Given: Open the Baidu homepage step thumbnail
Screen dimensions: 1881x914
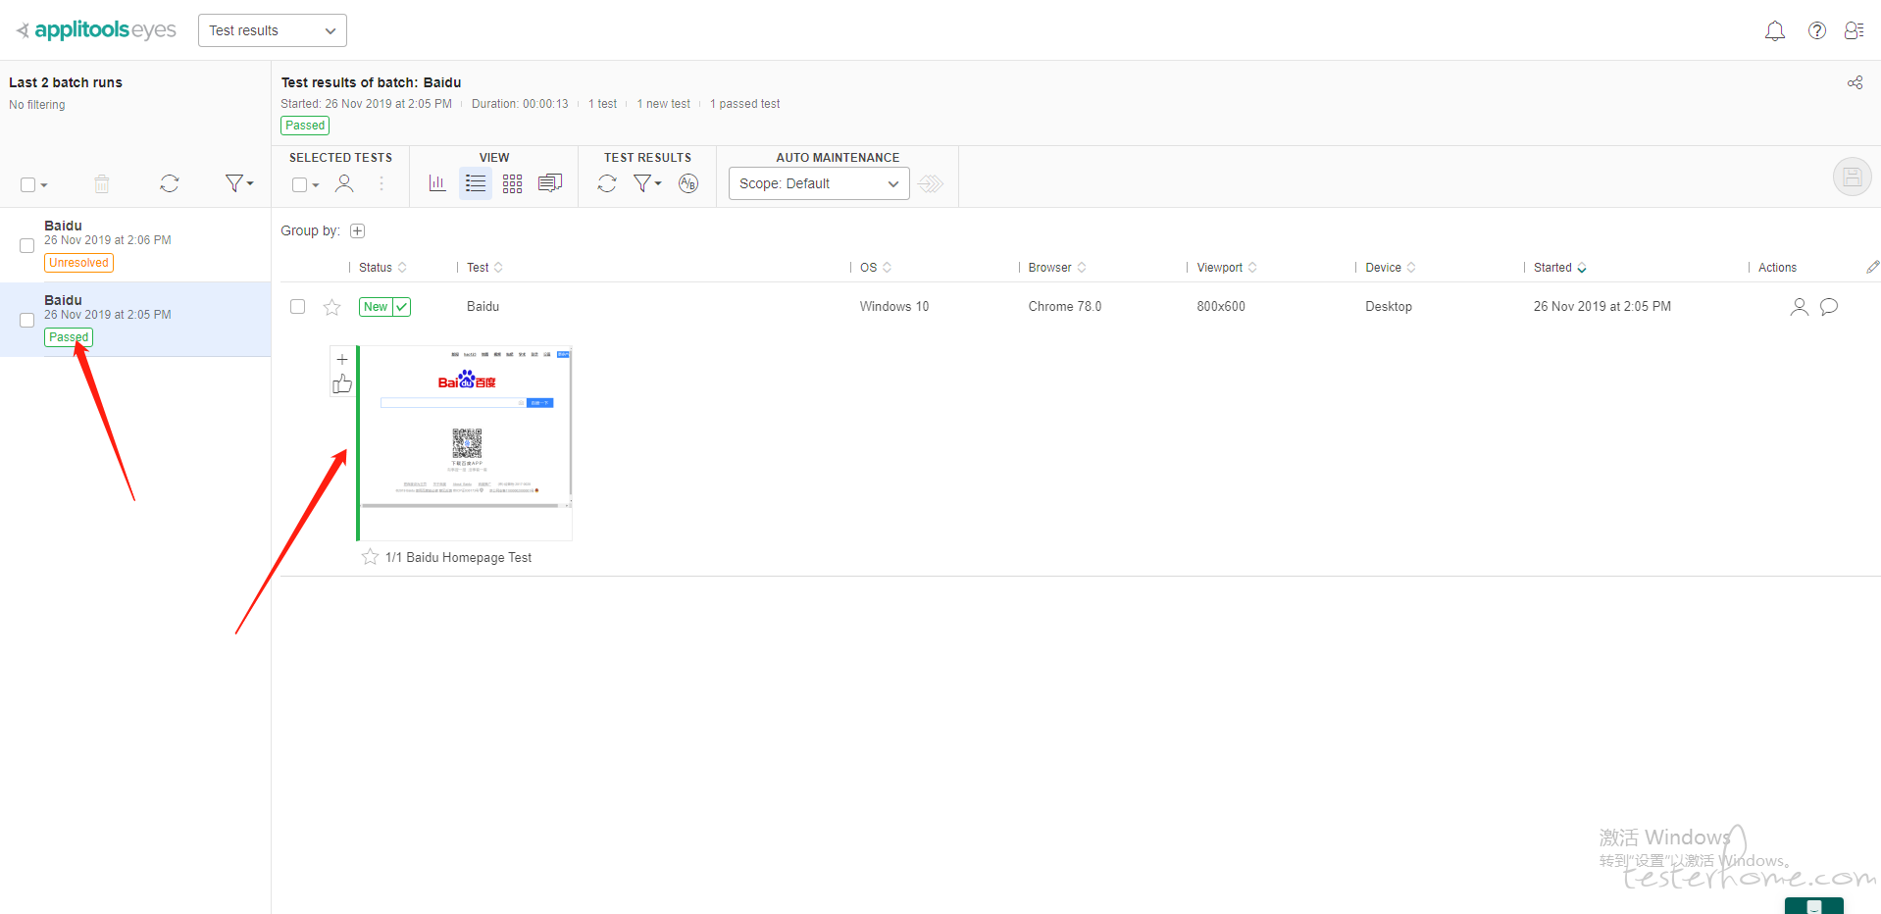Looking at the screenshot, I should (x=466, y=443).
